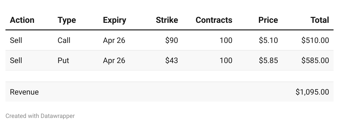
Task: Select the $1,095.00 revenue total
Action: tap(312, 92)
